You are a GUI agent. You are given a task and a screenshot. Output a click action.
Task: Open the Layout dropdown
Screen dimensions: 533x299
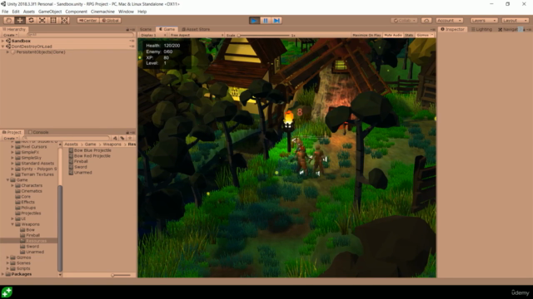[x=516, y=20]
